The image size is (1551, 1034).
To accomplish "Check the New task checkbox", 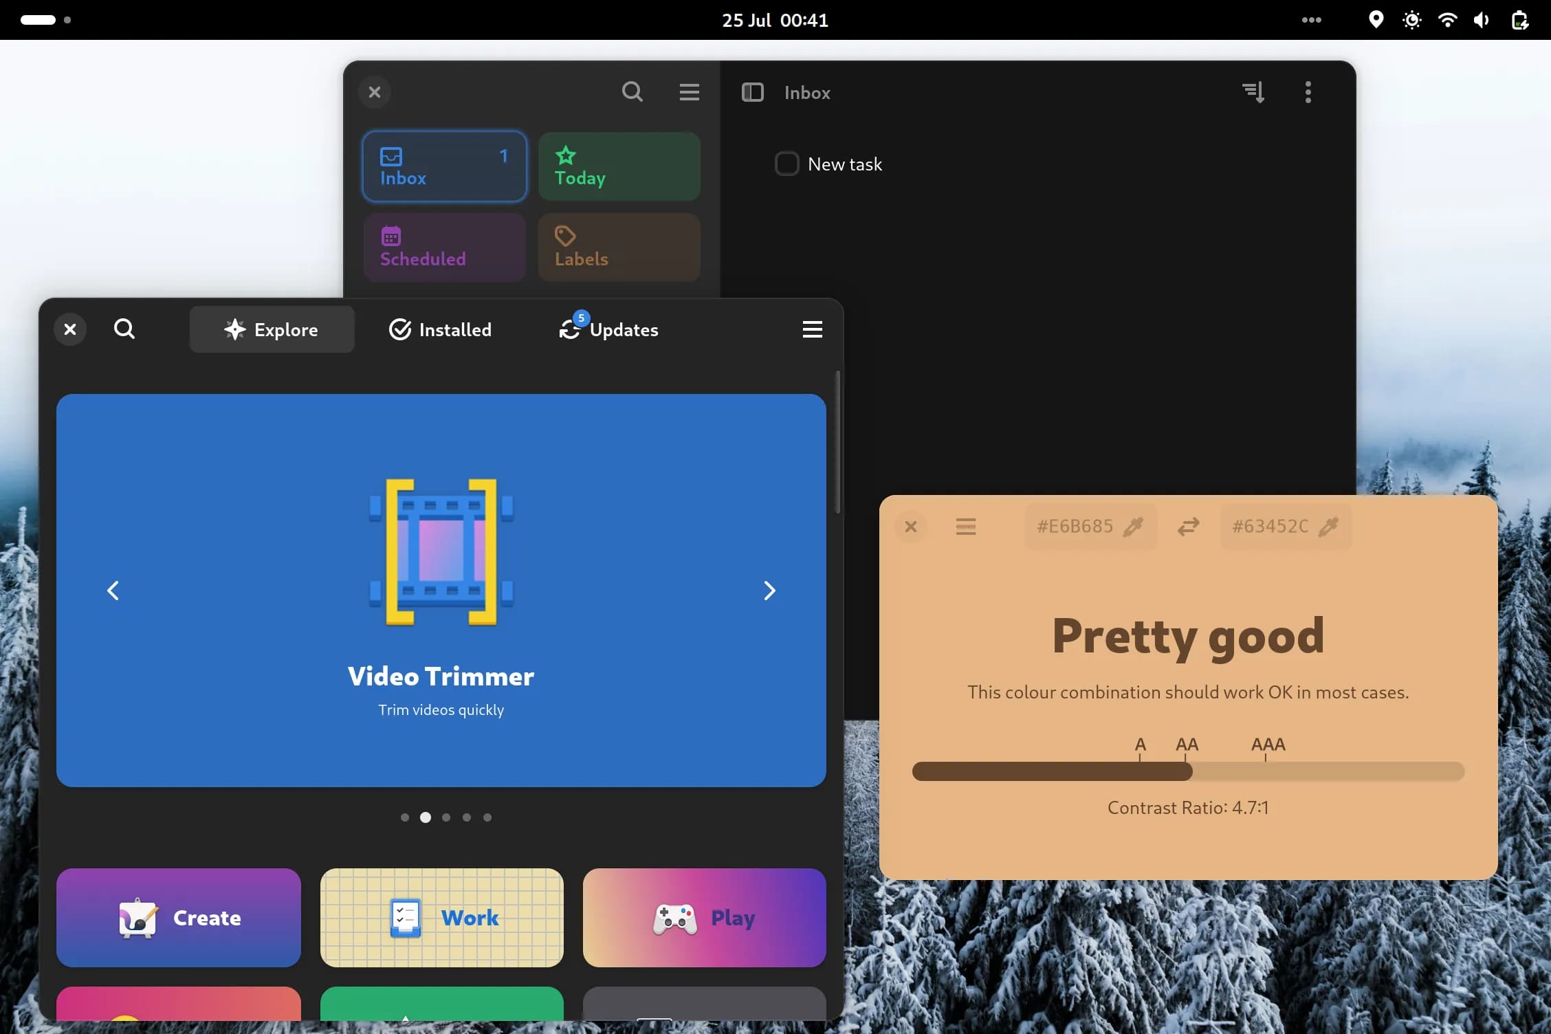I will (x=786, y=164).
